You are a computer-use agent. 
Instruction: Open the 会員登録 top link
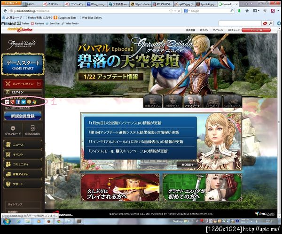pyautogui.click(x=191, y=30)
